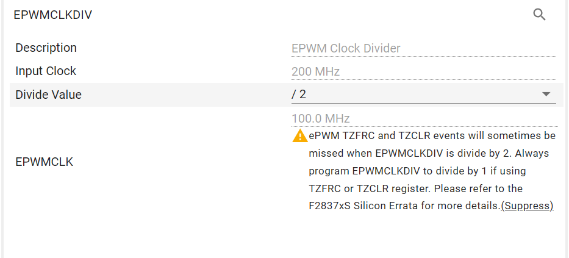The height and width of the screenshot is (258, 569).
Task: Select the Input Clock label
Action: coord(46,71)
